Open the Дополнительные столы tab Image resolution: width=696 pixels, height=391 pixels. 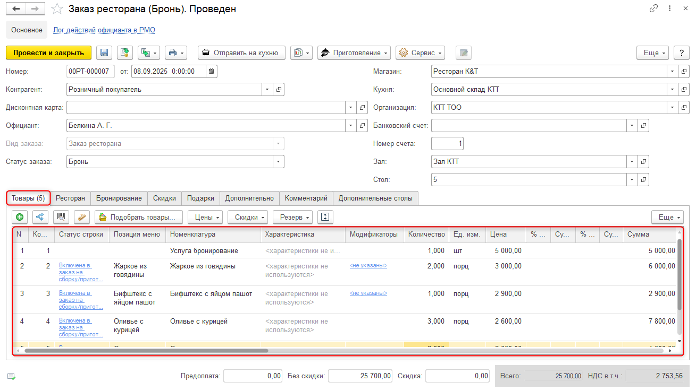click(375, 198)
